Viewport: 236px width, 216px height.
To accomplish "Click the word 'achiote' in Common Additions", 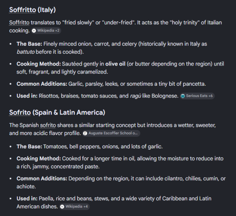I will click(x=26, y=186).
